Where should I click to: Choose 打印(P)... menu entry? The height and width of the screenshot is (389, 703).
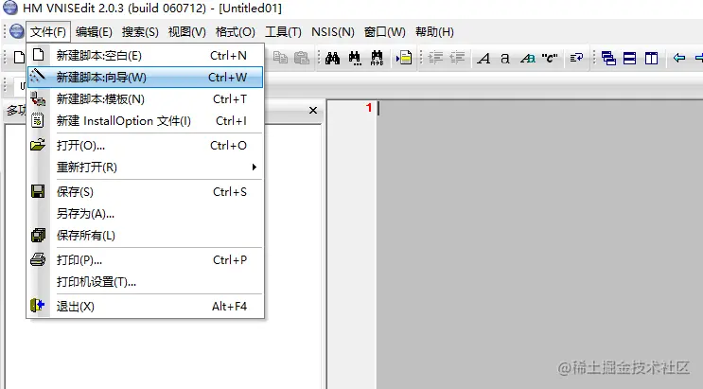pyautogui.click(x=146, y=259)
